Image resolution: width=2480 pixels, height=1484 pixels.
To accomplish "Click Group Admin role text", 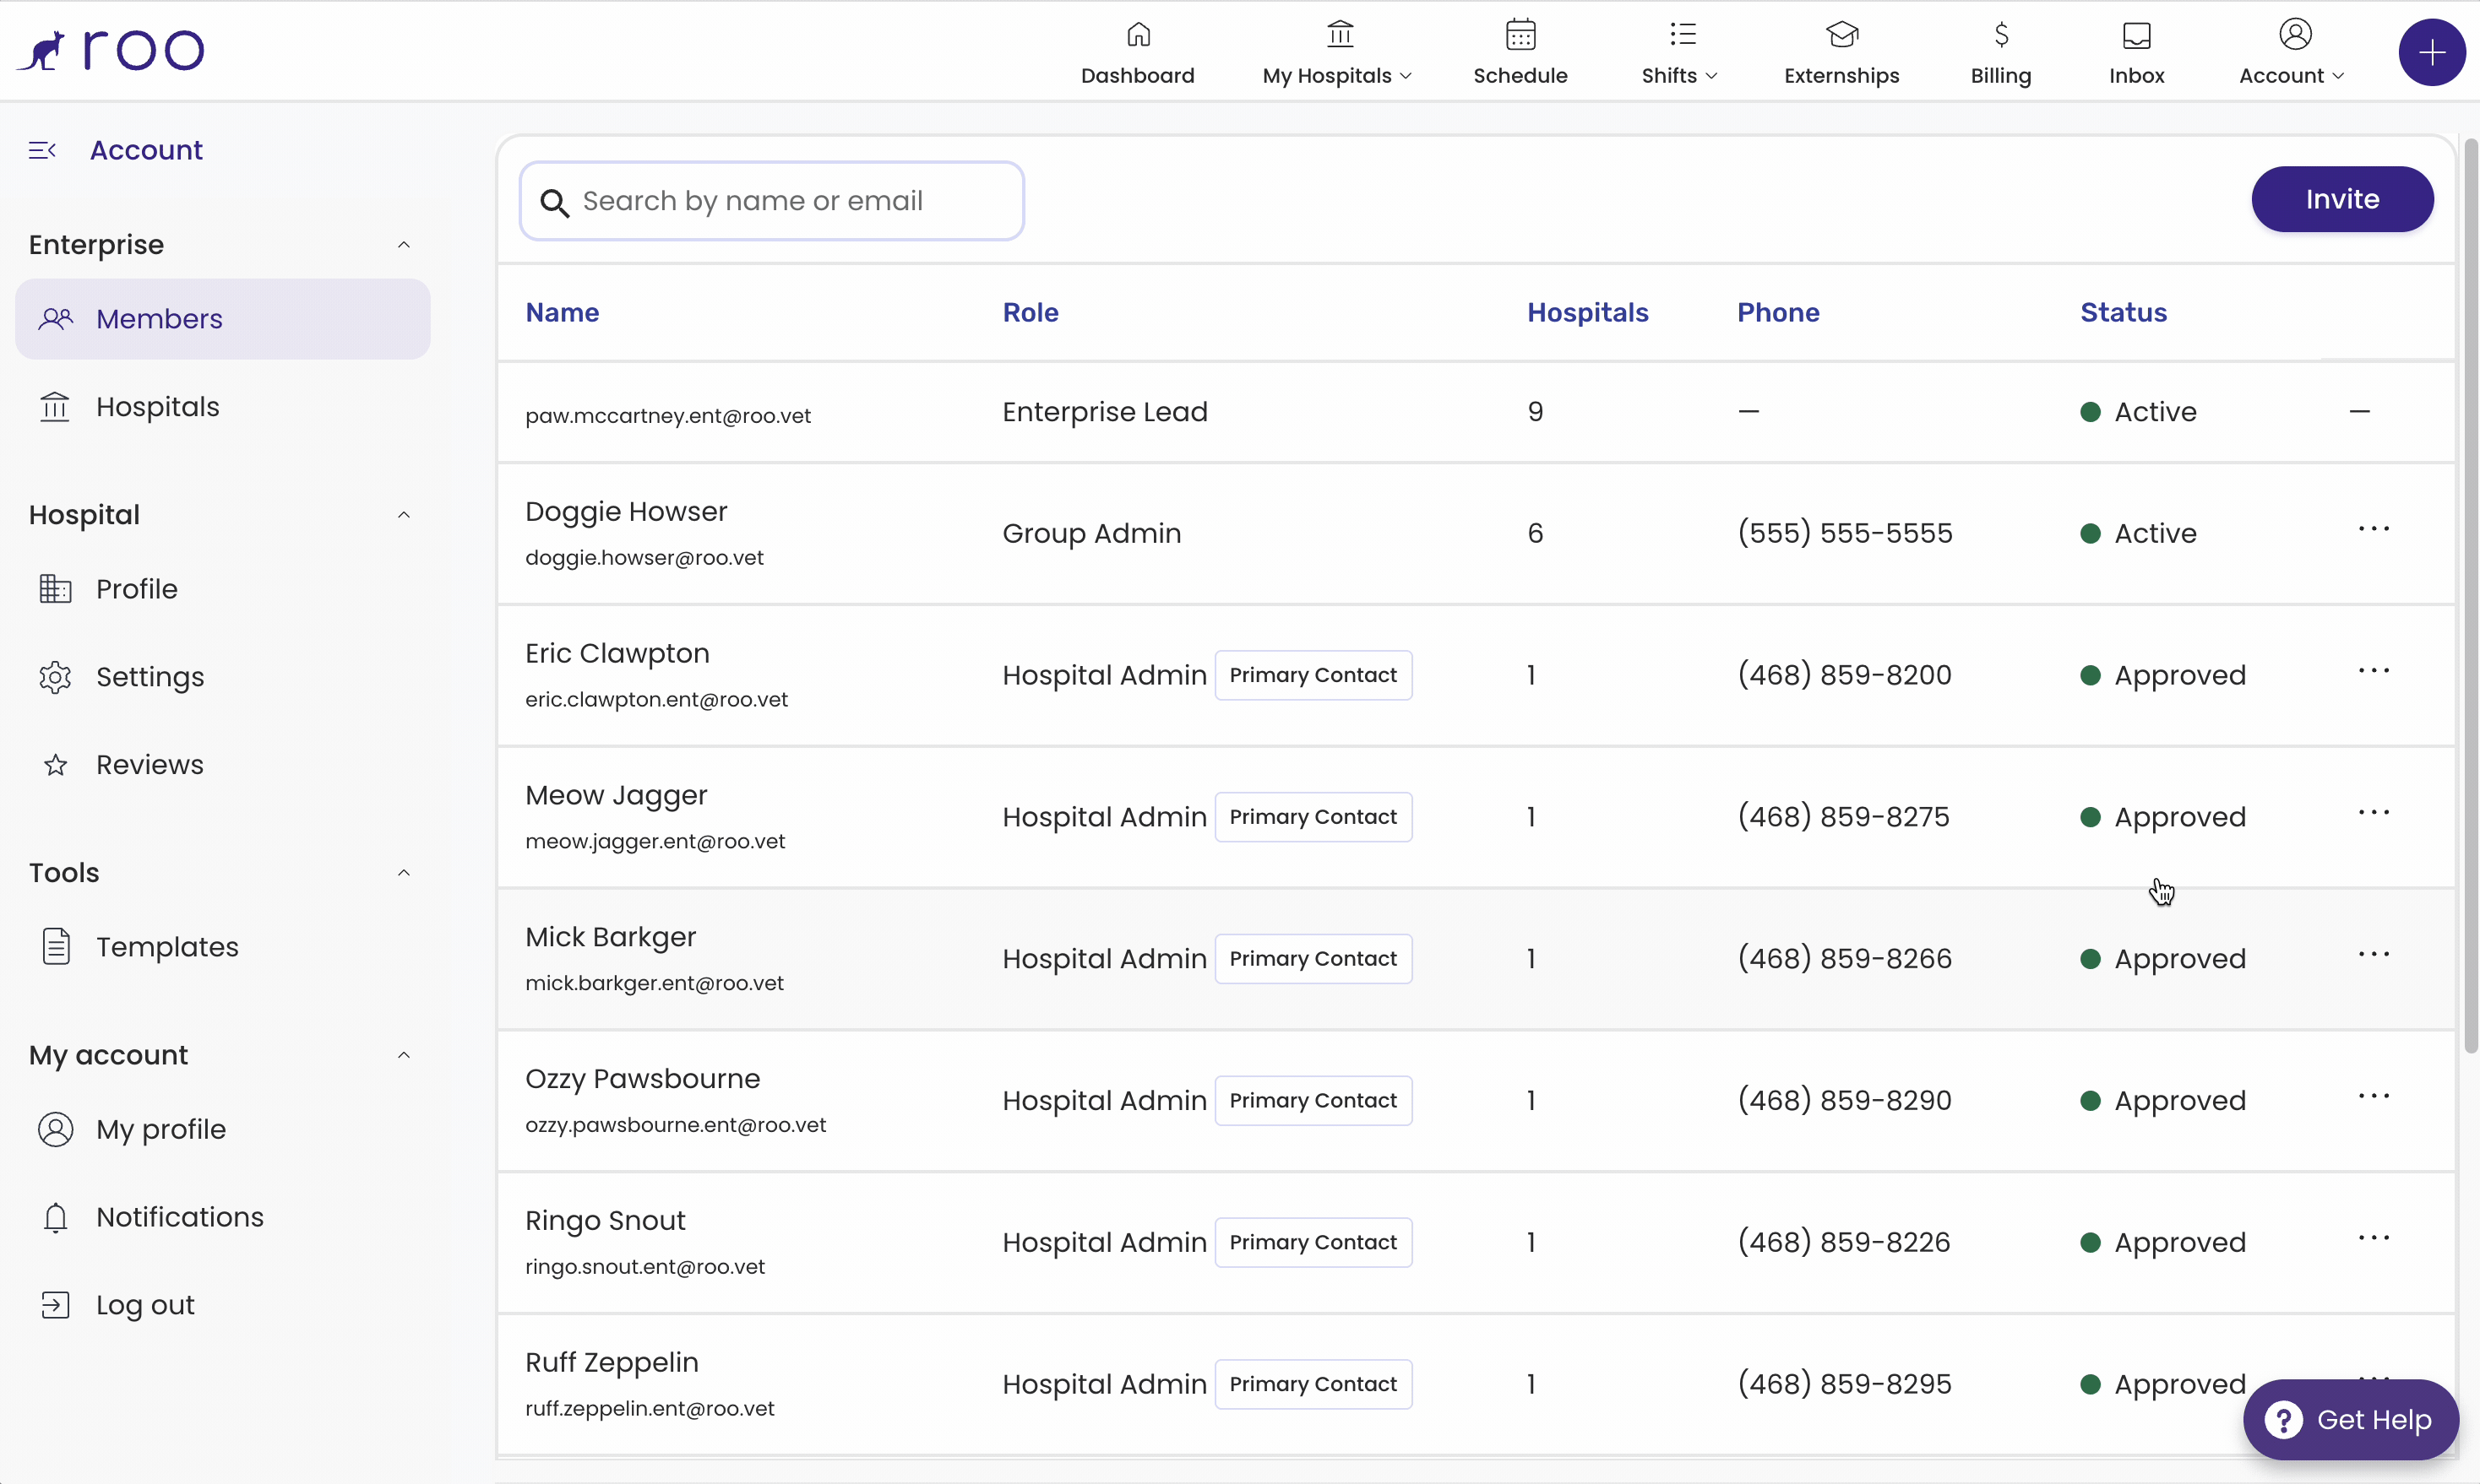I will pyautogui.click(x=1091, y=533).
